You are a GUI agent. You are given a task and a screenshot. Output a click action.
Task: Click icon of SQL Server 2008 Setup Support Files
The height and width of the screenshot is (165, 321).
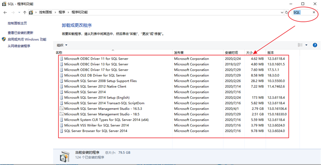pos(62,81)
